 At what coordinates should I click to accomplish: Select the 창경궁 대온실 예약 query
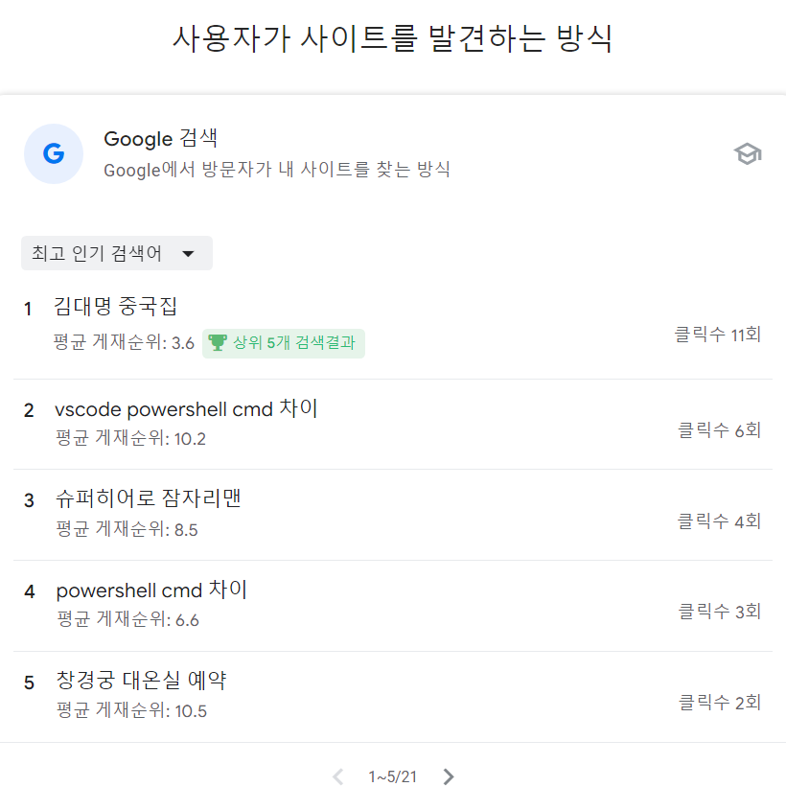[141, 681]
